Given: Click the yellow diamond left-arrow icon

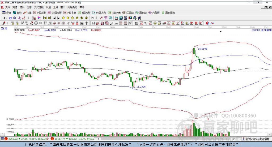Looking at the screenshot, I should pos(63,18).
